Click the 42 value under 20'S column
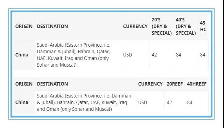Screen dimensions: 224x128 point(154,55)
